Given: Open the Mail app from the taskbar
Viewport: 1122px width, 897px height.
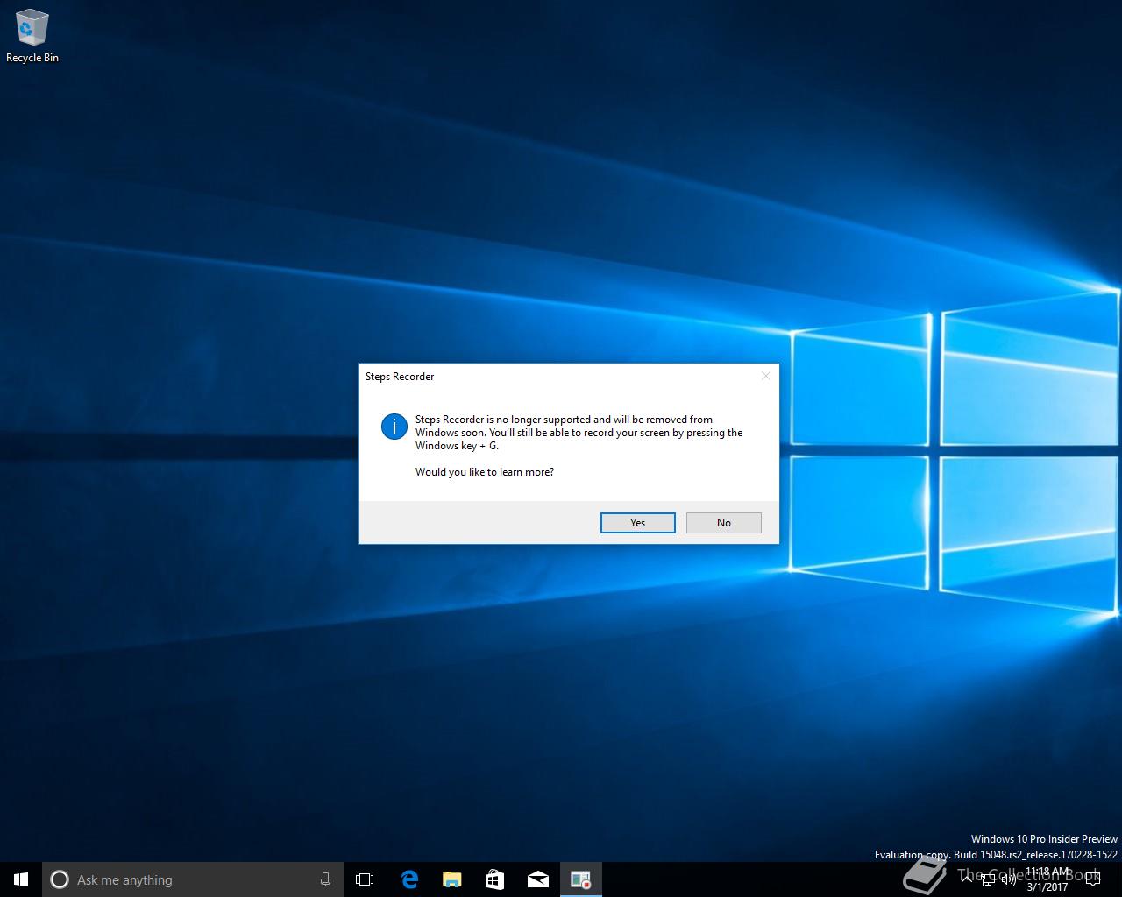Looking at the screenshot, I should (x=537, y=879).
